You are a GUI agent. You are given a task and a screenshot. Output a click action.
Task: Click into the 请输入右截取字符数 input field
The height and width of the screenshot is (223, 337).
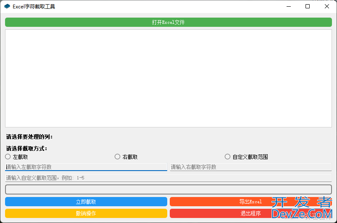click(250, 167)
